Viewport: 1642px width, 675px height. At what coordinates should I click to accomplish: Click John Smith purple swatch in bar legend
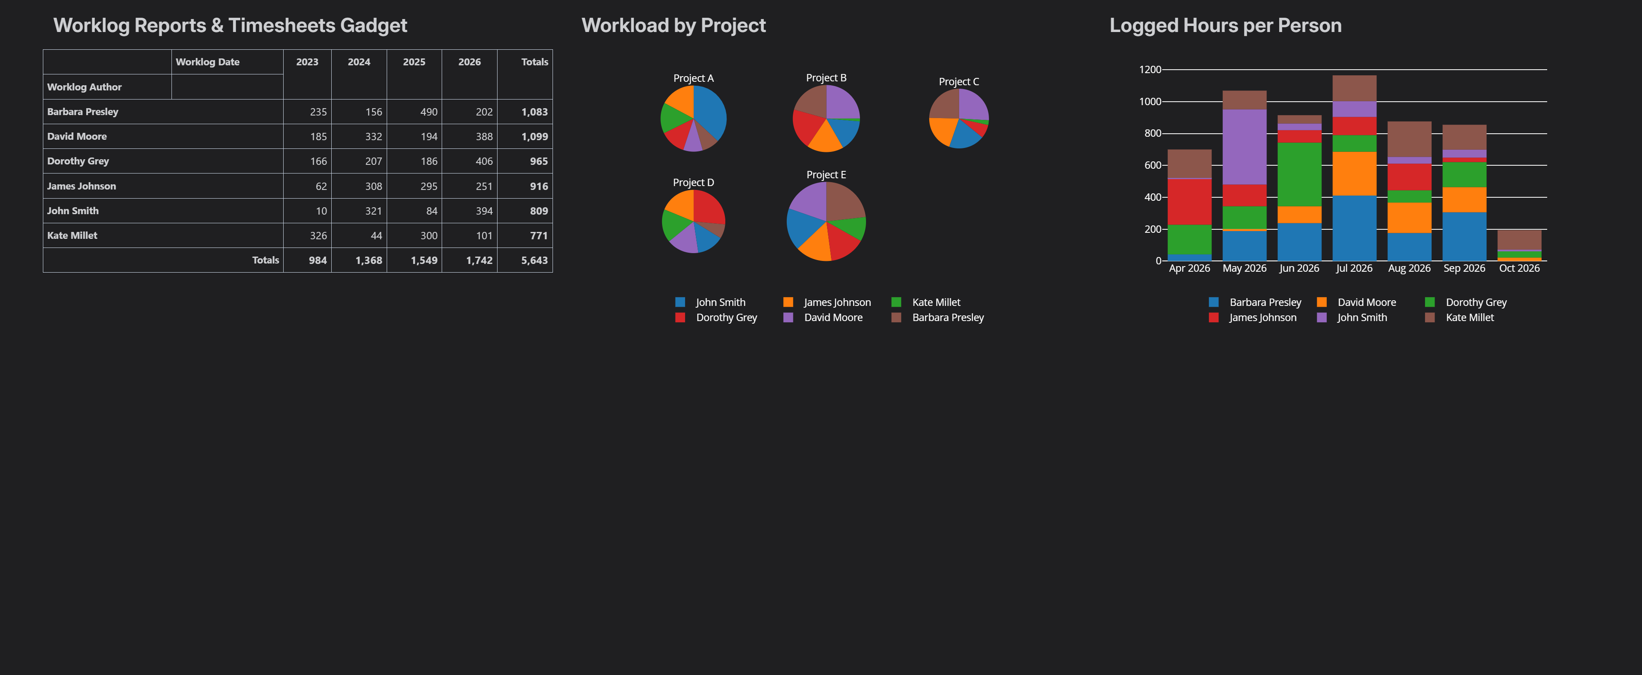[x=1322, y=318]
